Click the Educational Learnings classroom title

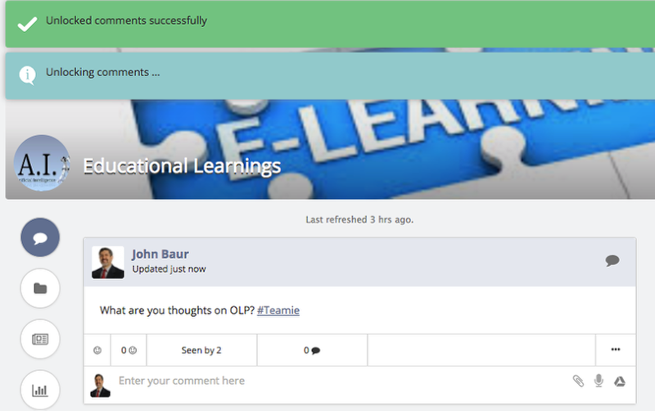182,166
